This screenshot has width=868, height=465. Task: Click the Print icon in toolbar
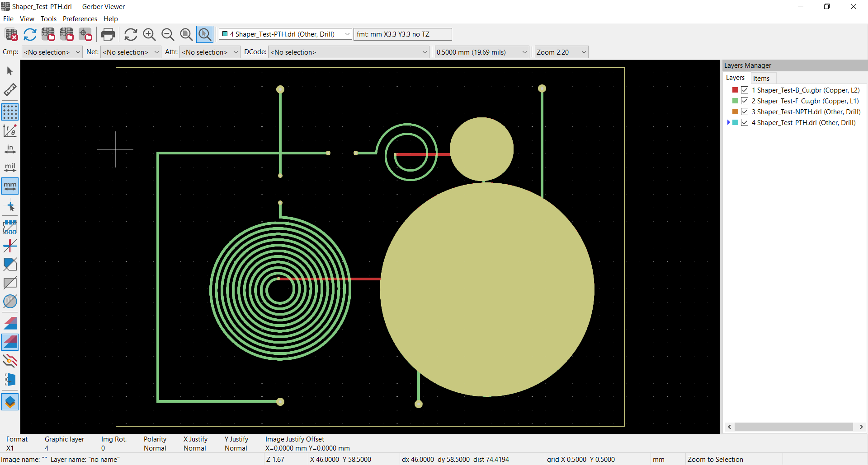(108, 34)
